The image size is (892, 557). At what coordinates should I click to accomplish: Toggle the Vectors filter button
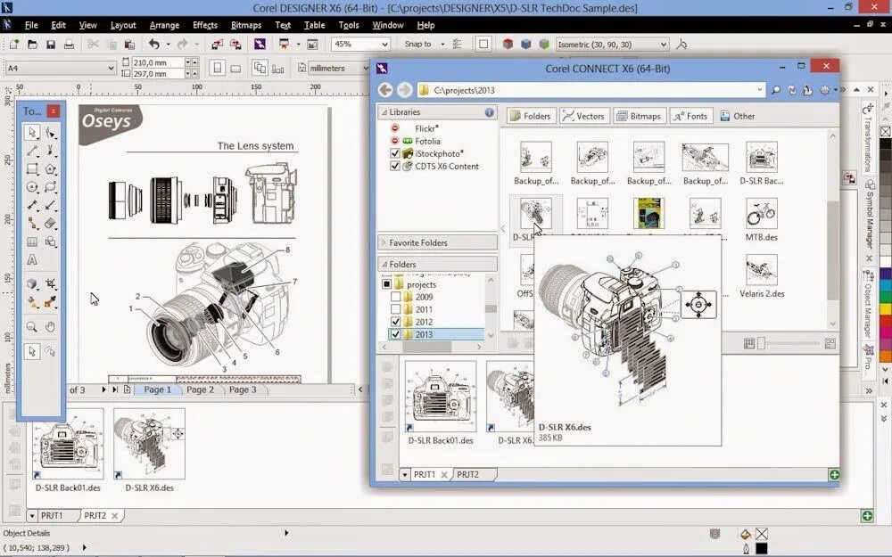click(583, 116)
